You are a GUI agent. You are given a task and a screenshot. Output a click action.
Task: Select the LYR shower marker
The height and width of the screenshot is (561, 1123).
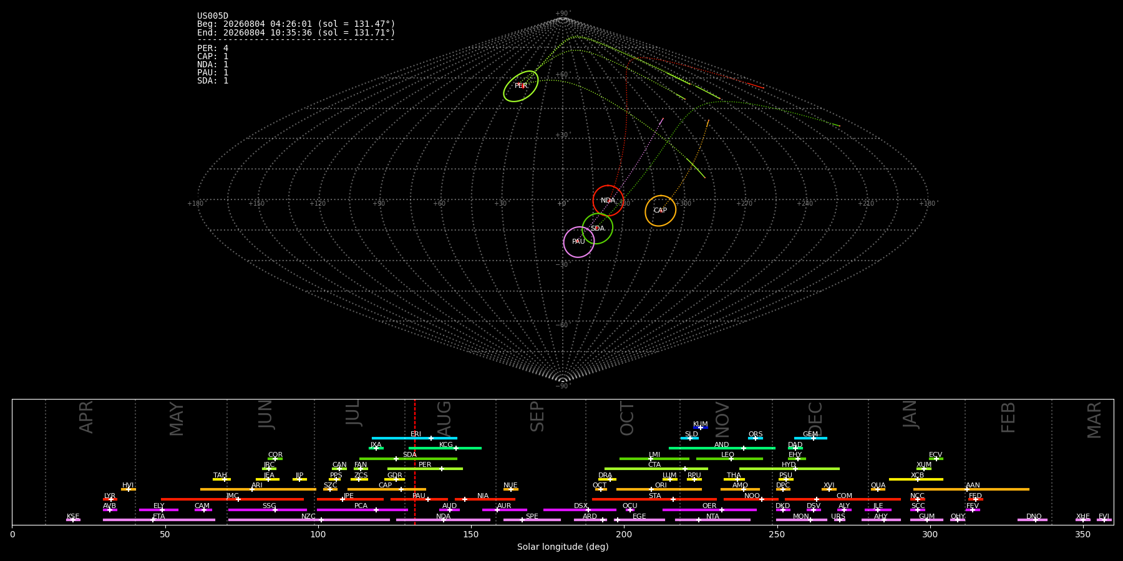pyautogui.click(x=111, y=499)
